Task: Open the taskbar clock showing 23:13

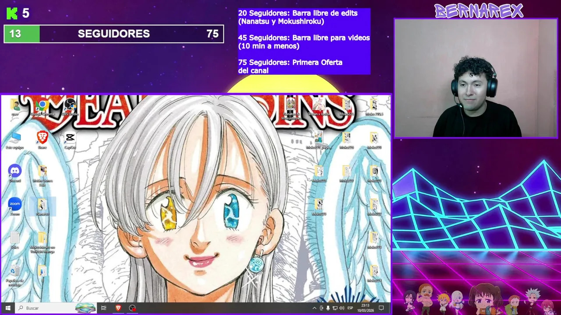Action: [365, 308]
